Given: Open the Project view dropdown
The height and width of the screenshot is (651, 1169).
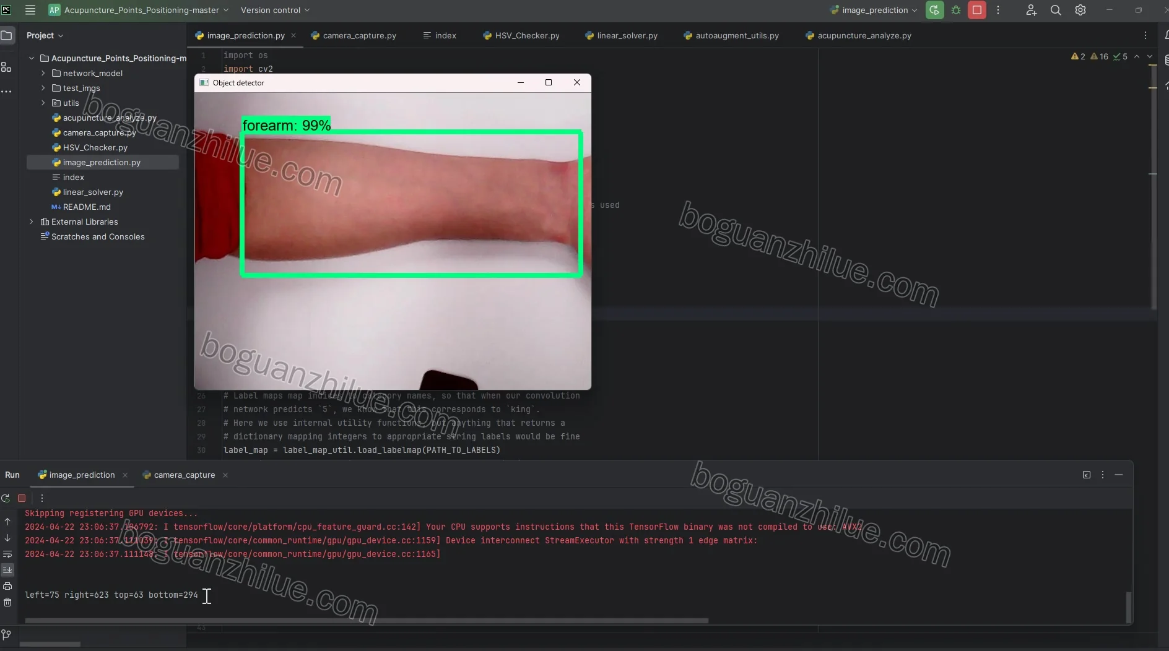Looking at the screenshot, I should pos(45,35).
